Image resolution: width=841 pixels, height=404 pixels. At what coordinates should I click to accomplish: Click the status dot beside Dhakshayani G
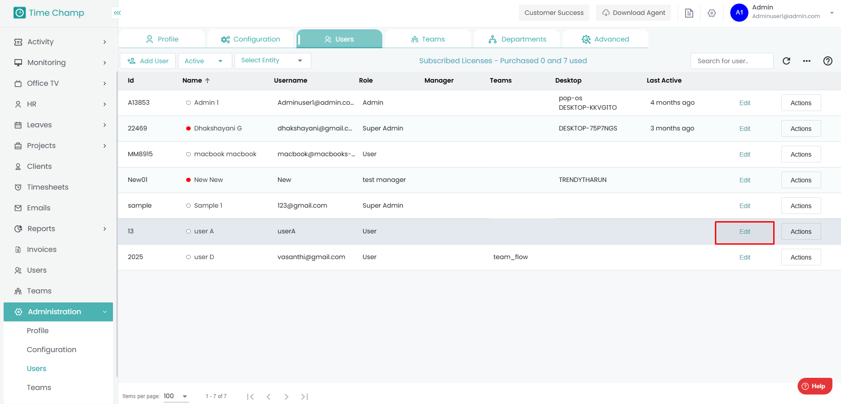pos(188,129)
